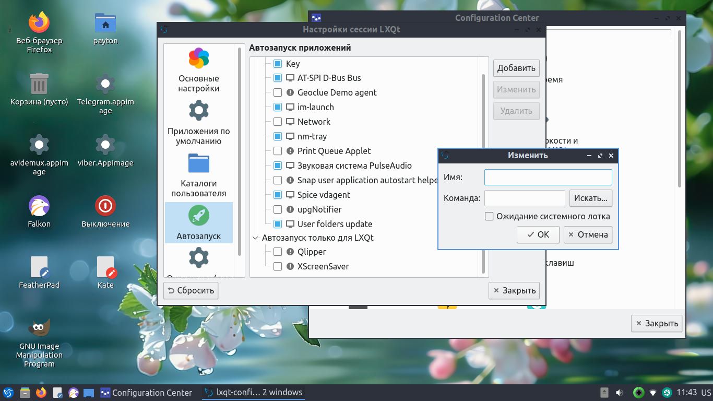Image resolution: width=713 pixels, height=401 pixels.
Task: Collapse Автозапуск только для LXQt group
Action: tap(256, 238)
